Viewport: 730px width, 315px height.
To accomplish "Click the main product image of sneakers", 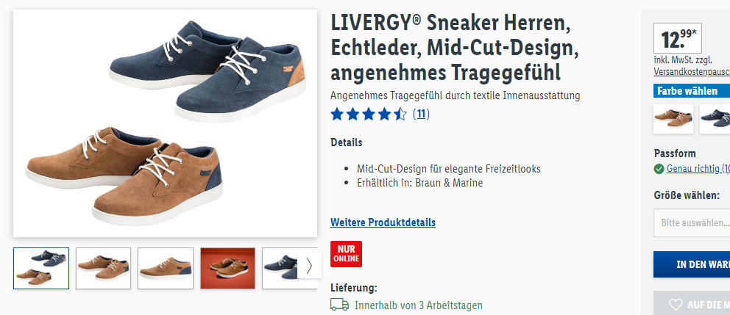I will tap(166, 123).
